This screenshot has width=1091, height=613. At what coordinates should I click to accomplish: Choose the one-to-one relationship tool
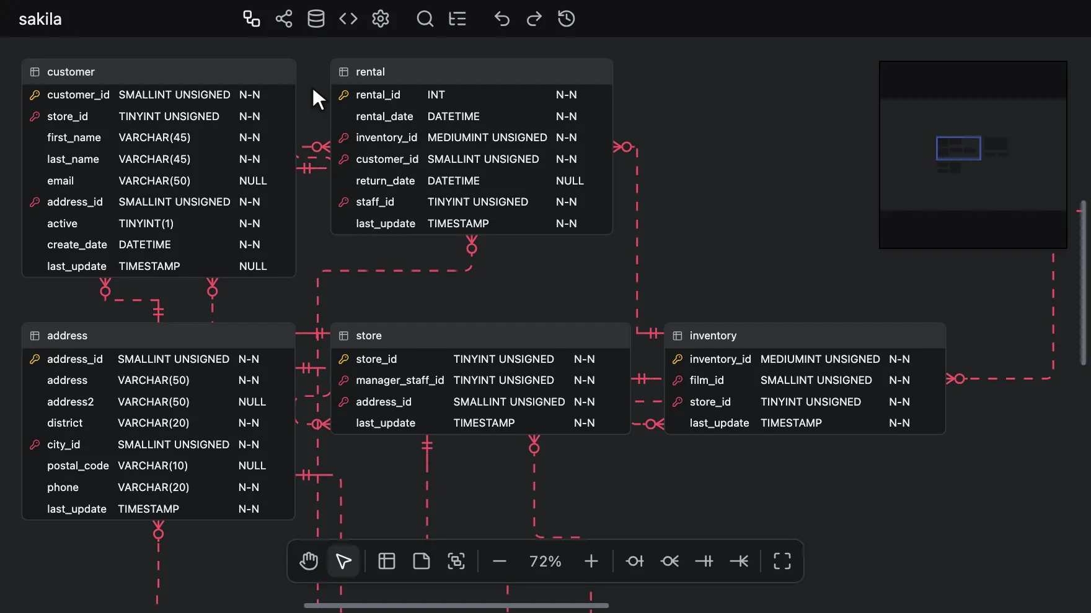704,561
